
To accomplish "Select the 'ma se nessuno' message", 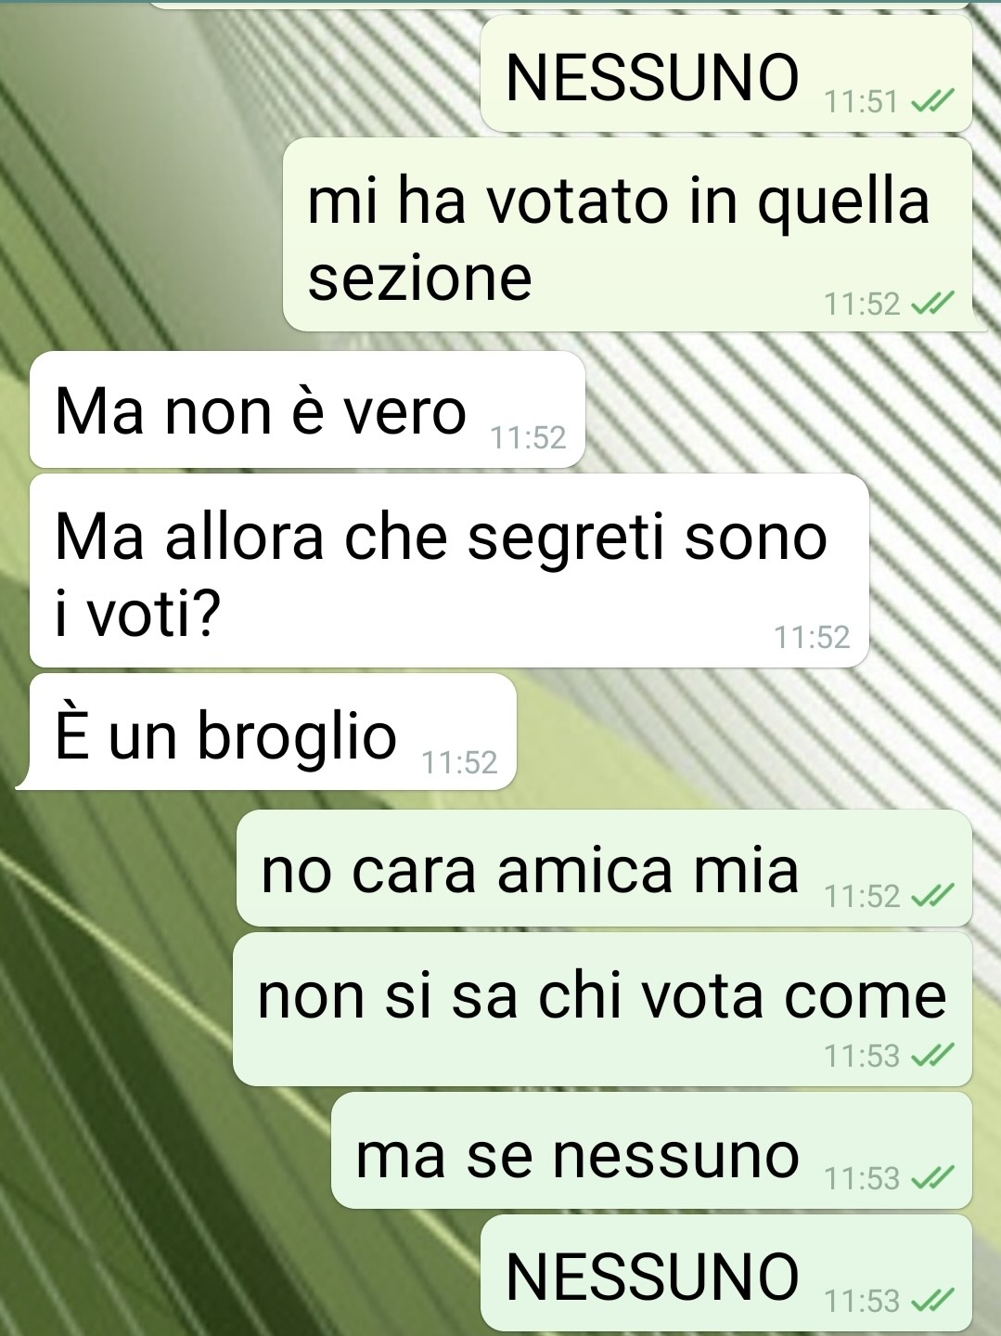I will point(651,1150).
